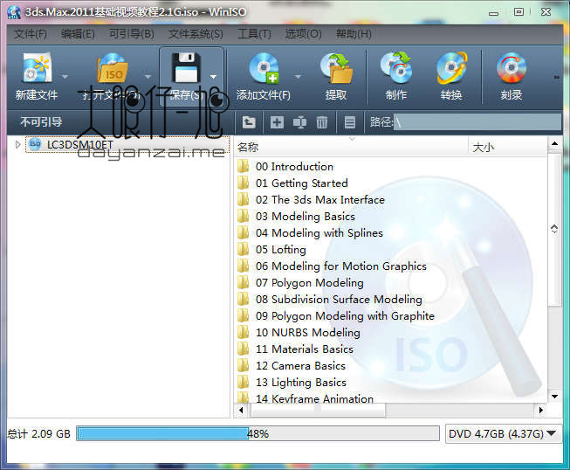Open the Options (选项) menu
This screenshot has width=570, height=470.
click(303, 34)
